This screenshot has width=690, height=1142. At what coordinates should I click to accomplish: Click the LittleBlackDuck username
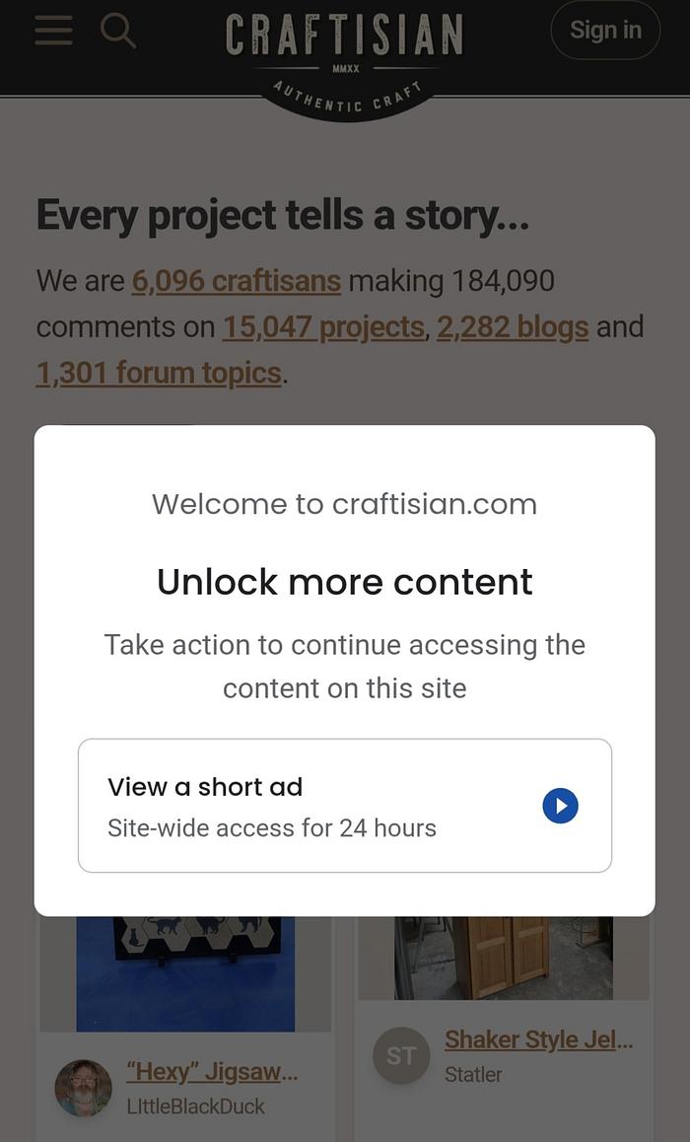(195, 1106)
